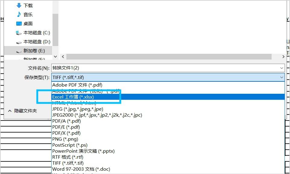Viewport: 290px width, 174px height.
Task: Pick TIFF (*.tiff,*.tif) in the dropdown list
Action: pyautogui.click(x=168, y=163)
